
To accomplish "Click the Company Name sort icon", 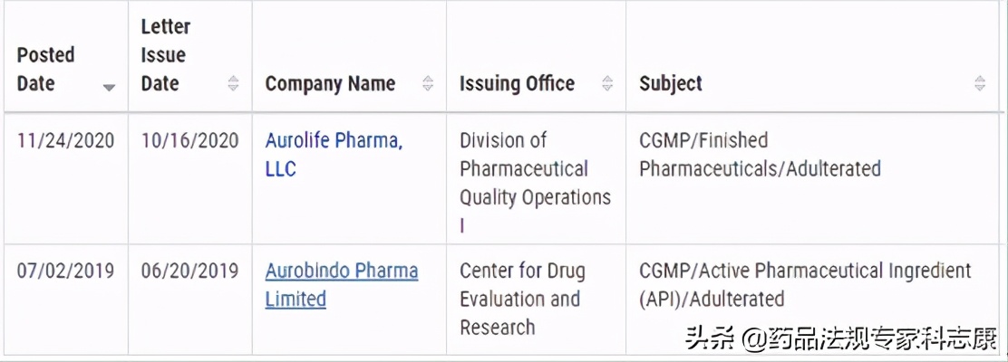I will (428, 83).
